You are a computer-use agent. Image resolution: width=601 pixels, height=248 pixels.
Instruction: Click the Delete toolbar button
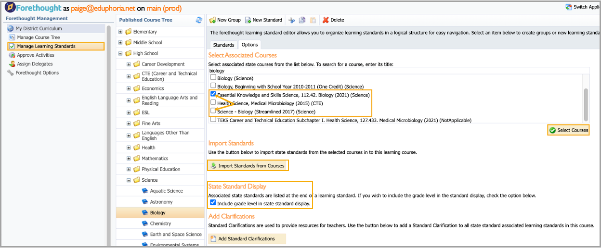pos(333,20)
